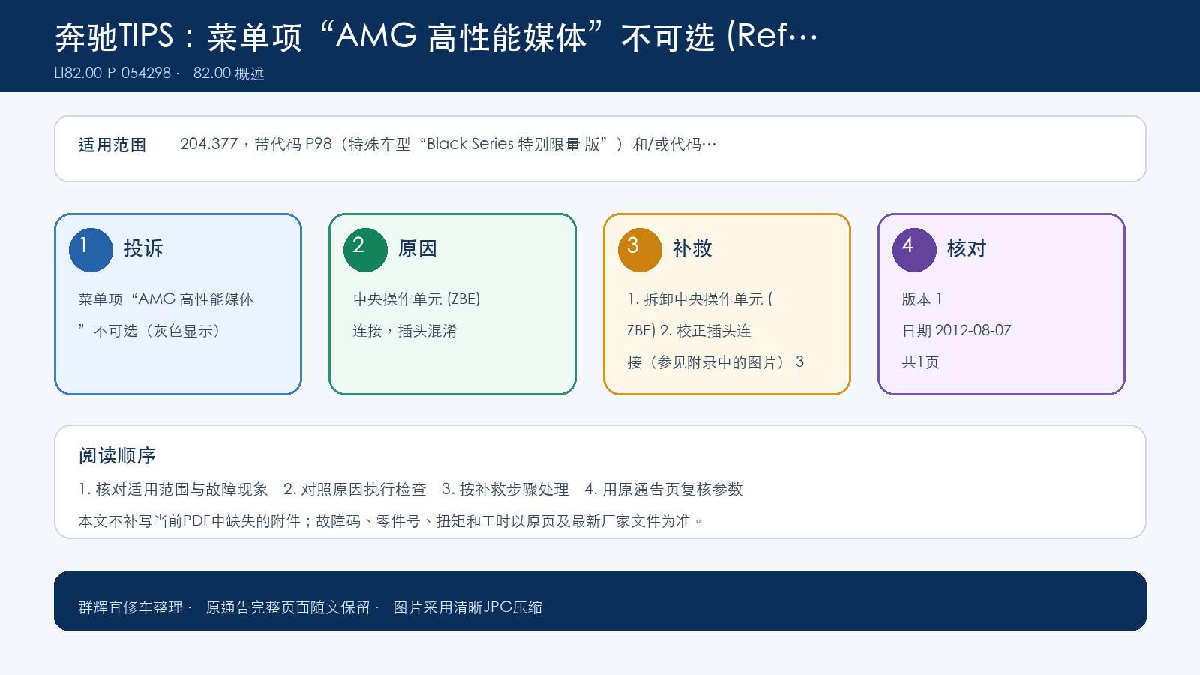Screen dimensions: 1200x675
Task: Click step 2. 对照原因执行检查
Action: point(355,490)
